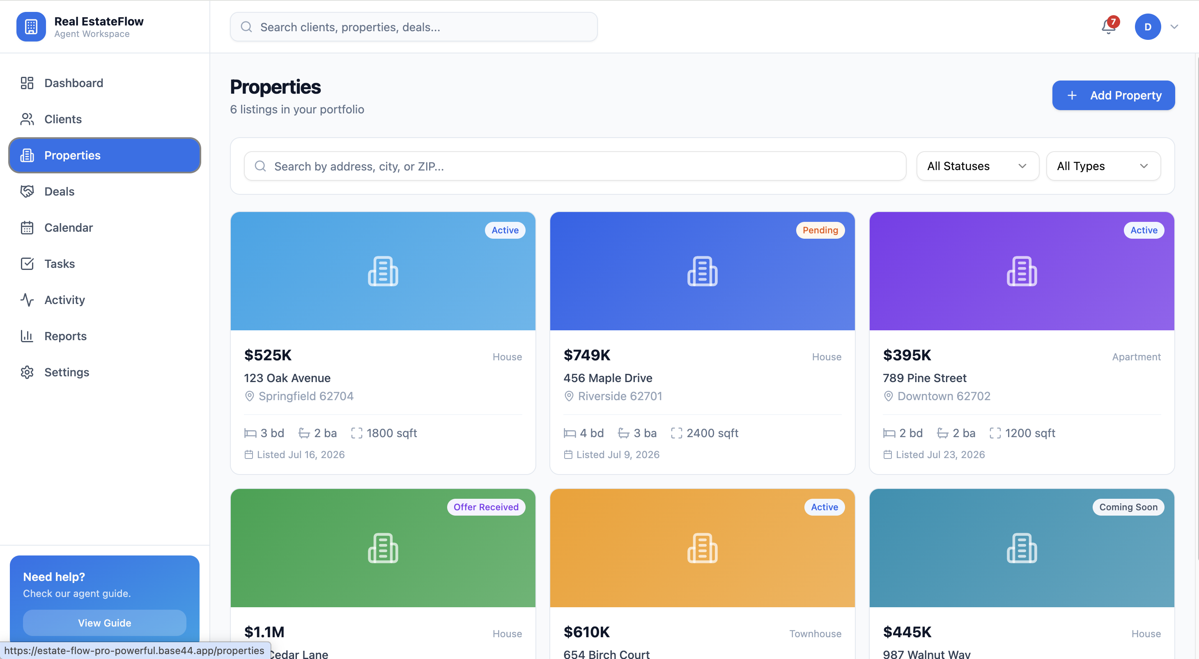The width and height of the screenshot is (1199, 659).
Task: Open the 456 Maple Drive property image
Action: [703, 272]
